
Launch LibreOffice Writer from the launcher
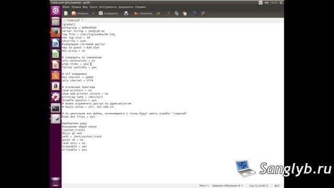(x=56, y=43)
